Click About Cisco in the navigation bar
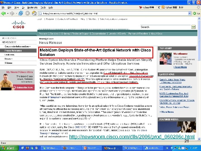The image size is (201, 151). click(157, 34)
